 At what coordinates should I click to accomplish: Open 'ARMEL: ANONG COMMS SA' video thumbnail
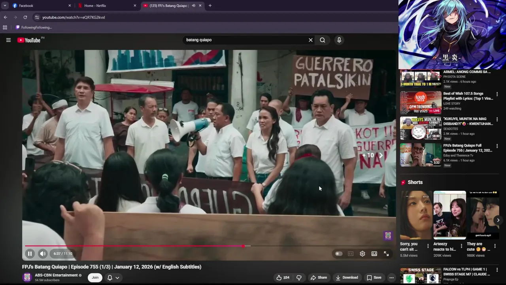(x=421, y=79)
